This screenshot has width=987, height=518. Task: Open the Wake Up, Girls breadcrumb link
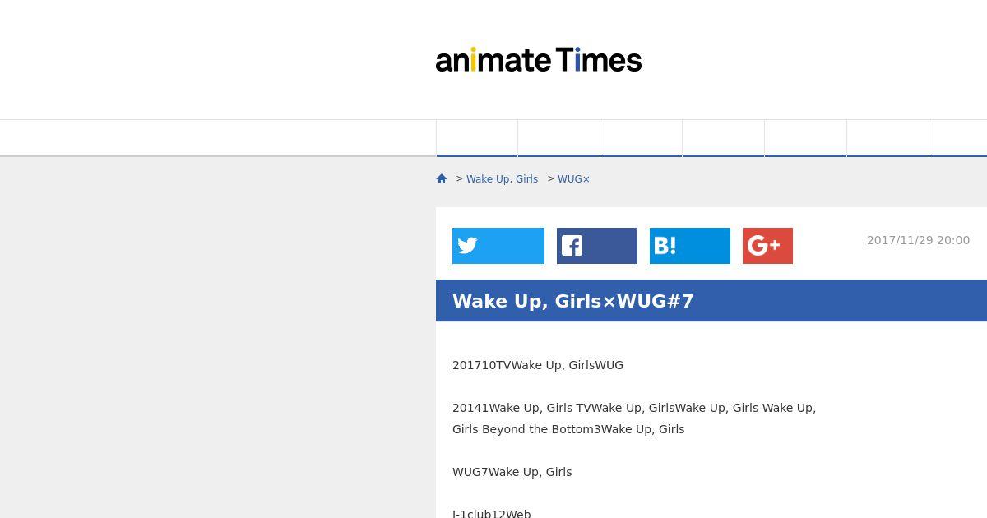pyautogui.click(x=502, y=179)
